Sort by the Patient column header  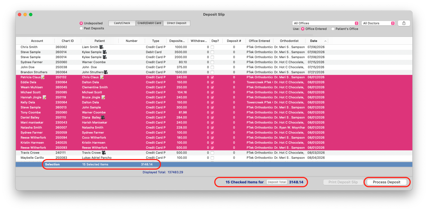click(100, 41)
